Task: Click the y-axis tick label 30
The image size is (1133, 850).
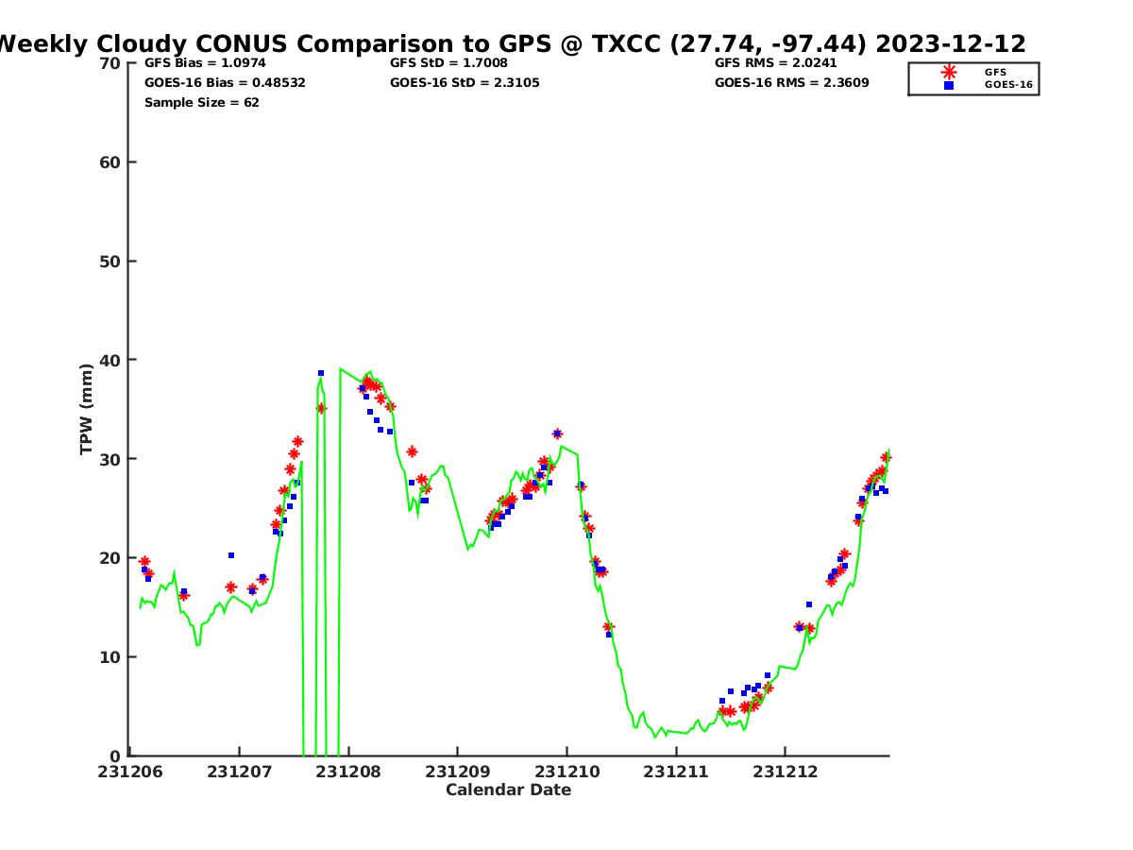Action: tap(110, 459)
